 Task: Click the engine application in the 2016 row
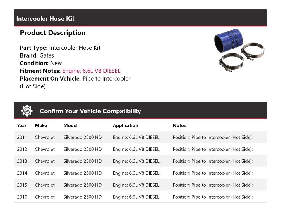point(136,197)
